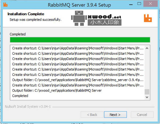Click the disabled Back button

(92, 114)
